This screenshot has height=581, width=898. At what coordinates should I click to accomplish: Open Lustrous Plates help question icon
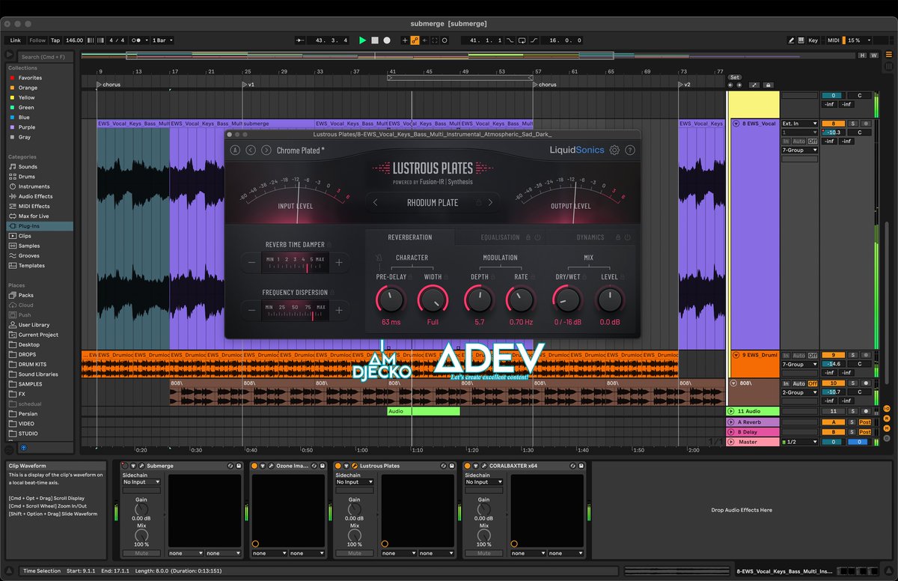click(x=630, y=150)
